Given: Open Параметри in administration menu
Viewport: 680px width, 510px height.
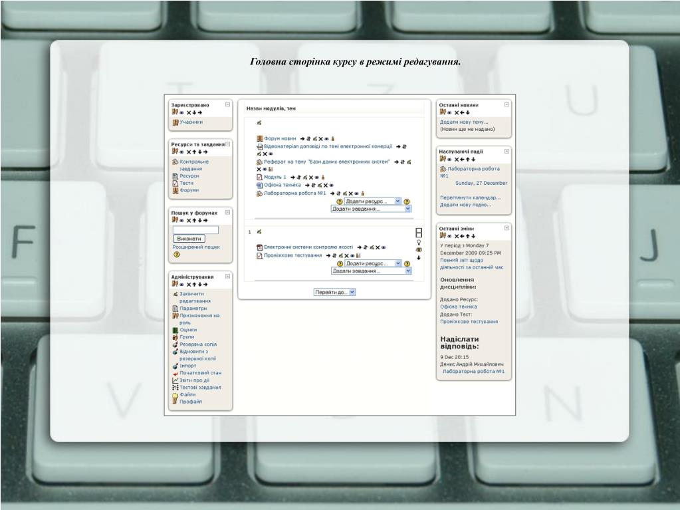Looking at the screenshot, I should coord(193,309).
